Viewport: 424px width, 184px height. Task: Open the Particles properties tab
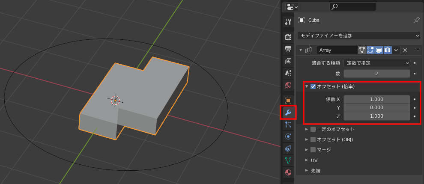tap(288, 125)
